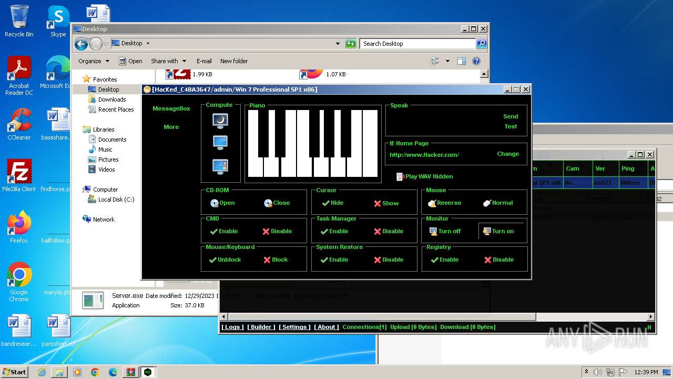The height and width of the screenshot is (379, 673).
Task: Turn off the monitor
Action: click(445, 231)
